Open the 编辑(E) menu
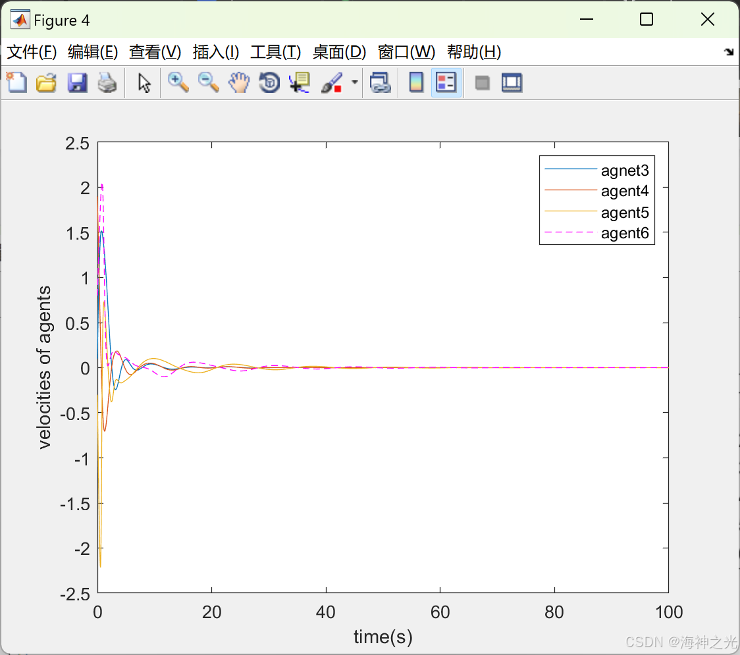The image size is (740, 655). pyautogui.click(x=93, y=52)
